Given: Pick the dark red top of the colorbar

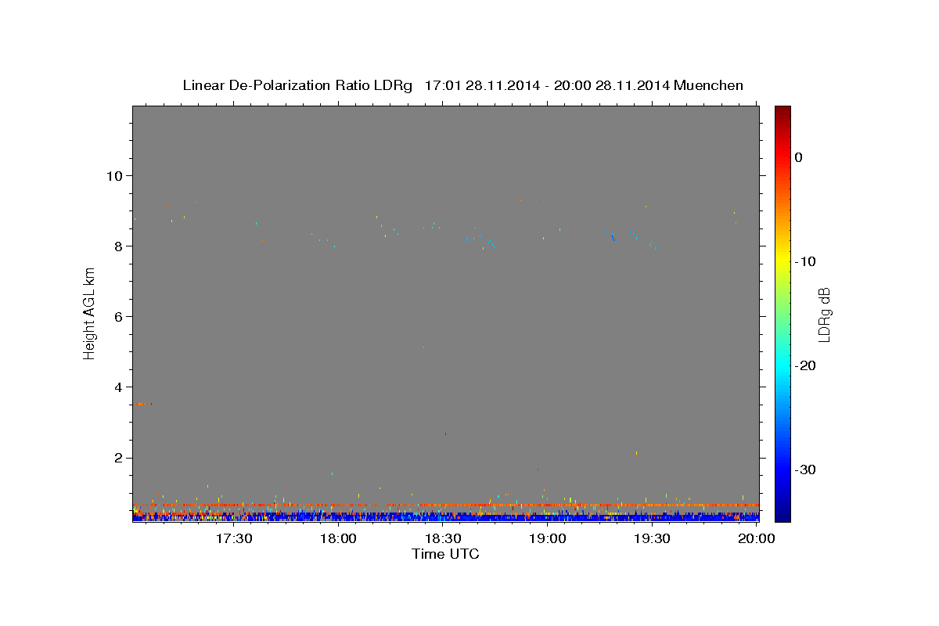Looking at the screenshot, I should point(782,113).
